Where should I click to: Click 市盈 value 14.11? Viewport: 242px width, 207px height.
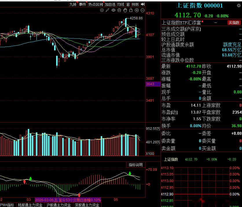point(196,105)
